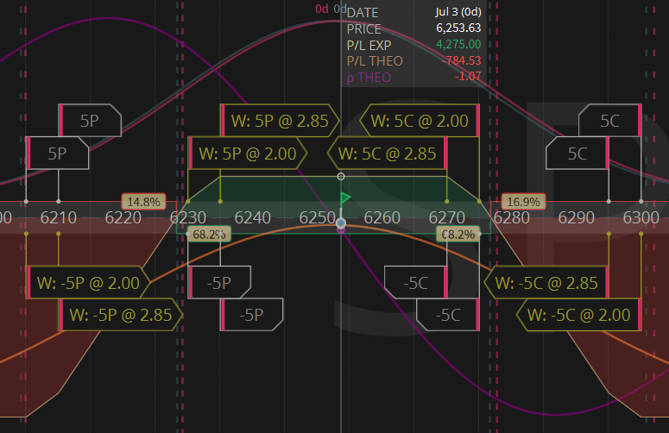Screen dimensions: 669x433
Task: Click the 6210 price axis label
Action: (59, 217)
